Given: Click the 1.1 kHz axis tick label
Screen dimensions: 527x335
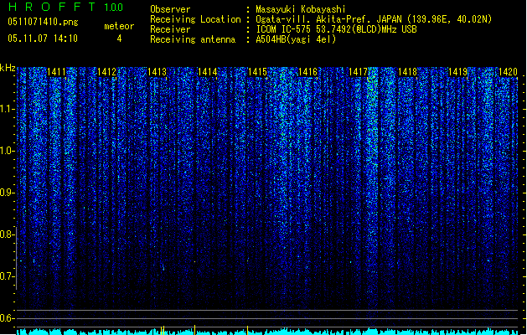Looking at the screenshot, I should (x=7, y=109).
